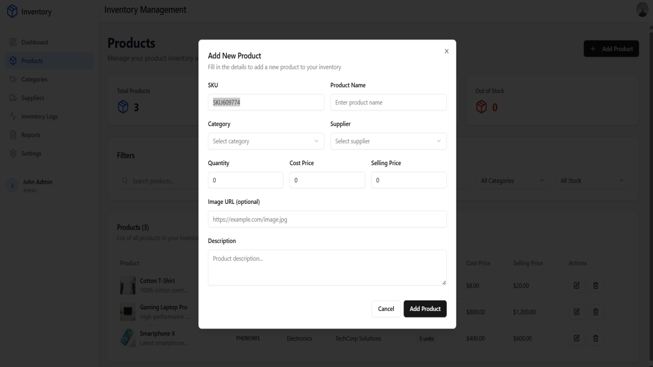This screenshot has width=653, height=367.
Task: Click the Suppliers truck icon in sidebar
Action: click(13, 98)
